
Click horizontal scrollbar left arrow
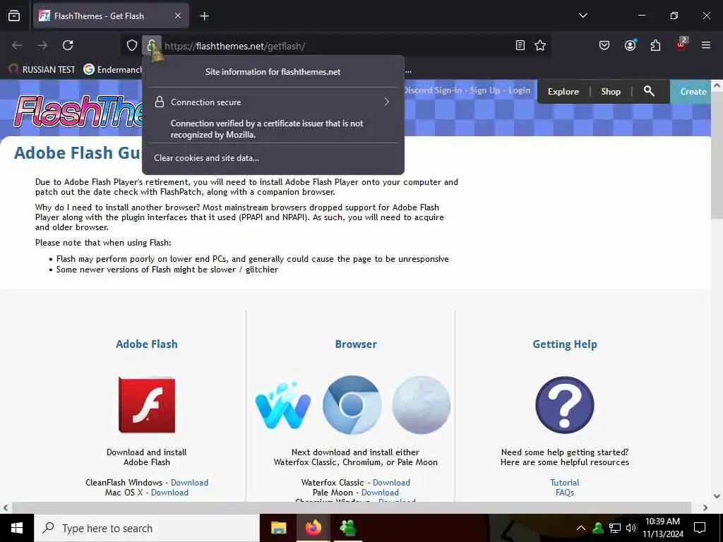click(x=6, y=507)
